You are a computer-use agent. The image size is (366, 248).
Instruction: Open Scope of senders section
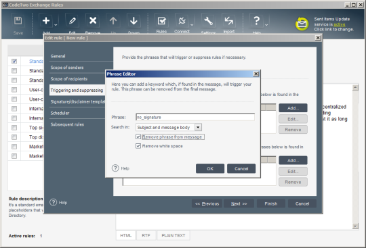[67, 68]
